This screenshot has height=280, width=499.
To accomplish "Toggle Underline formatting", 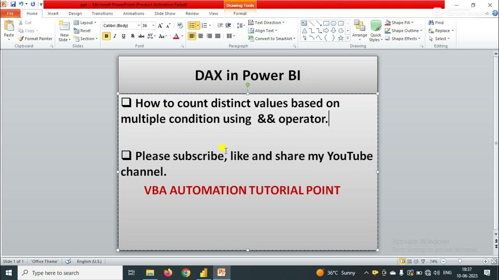I will (124, 36).
